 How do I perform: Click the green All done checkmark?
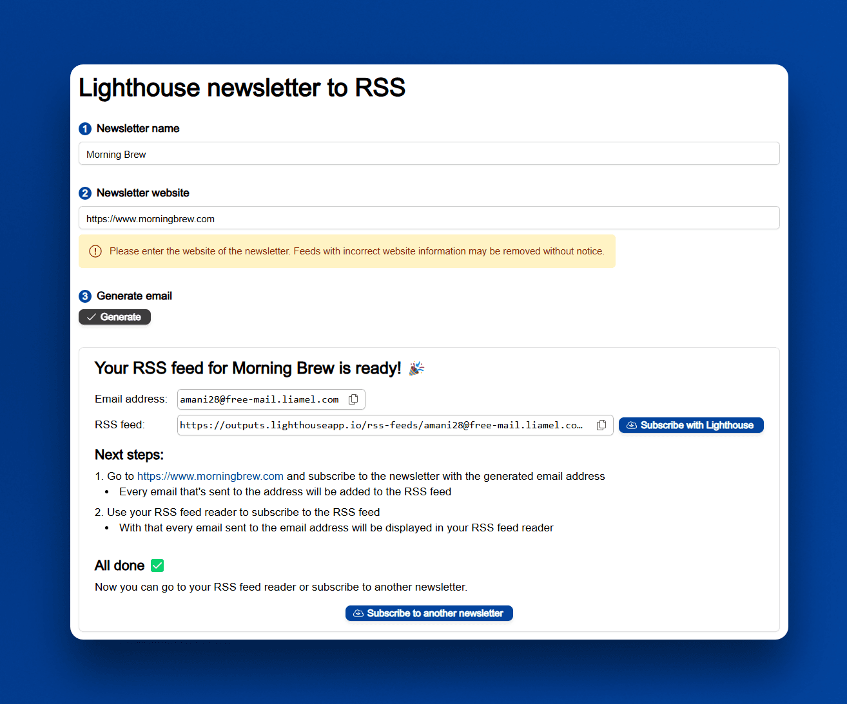tap(157, 566)
